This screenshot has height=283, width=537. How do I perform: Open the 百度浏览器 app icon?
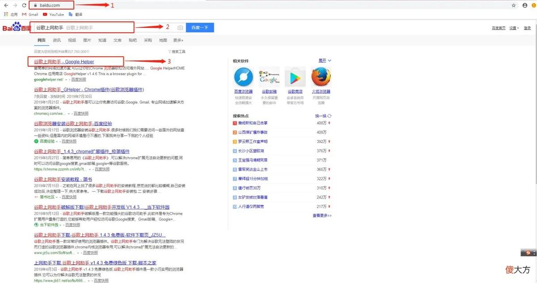[243, 77]
